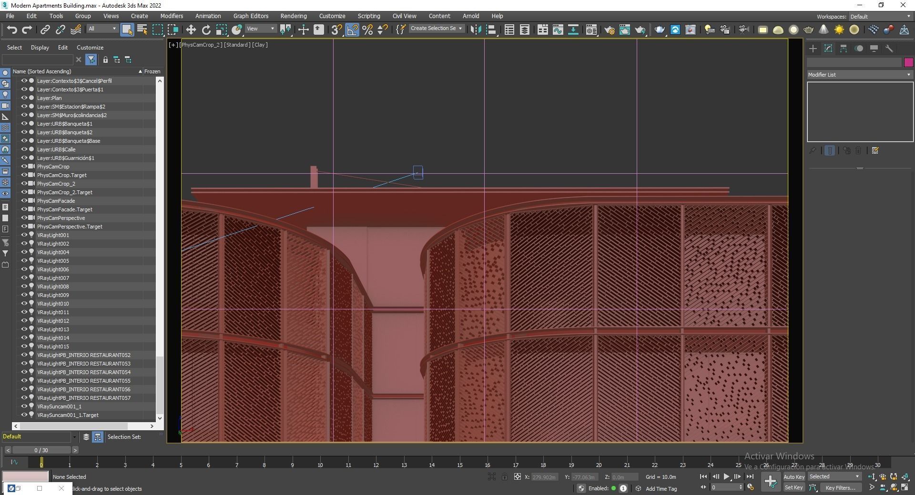
Task: Toggle eye for VRayLight010
Action: [24, 304]
